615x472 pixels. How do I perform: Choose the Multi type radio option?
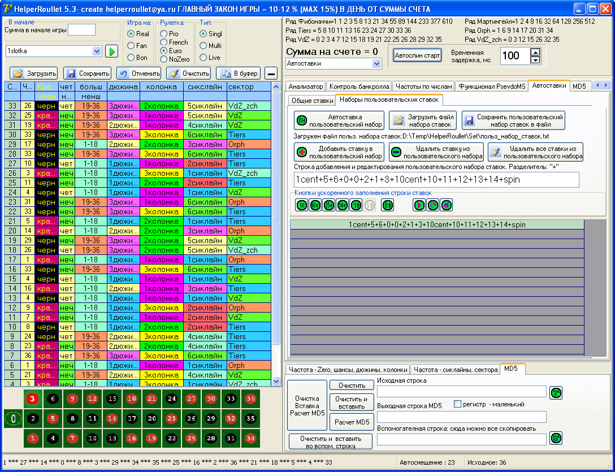pos(203,46)
